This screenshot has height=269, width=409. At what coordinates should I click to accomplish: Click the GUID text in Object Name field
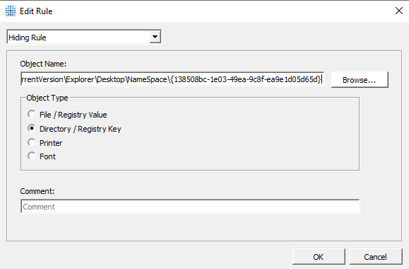pyautogui.click(x=245, y=79)
